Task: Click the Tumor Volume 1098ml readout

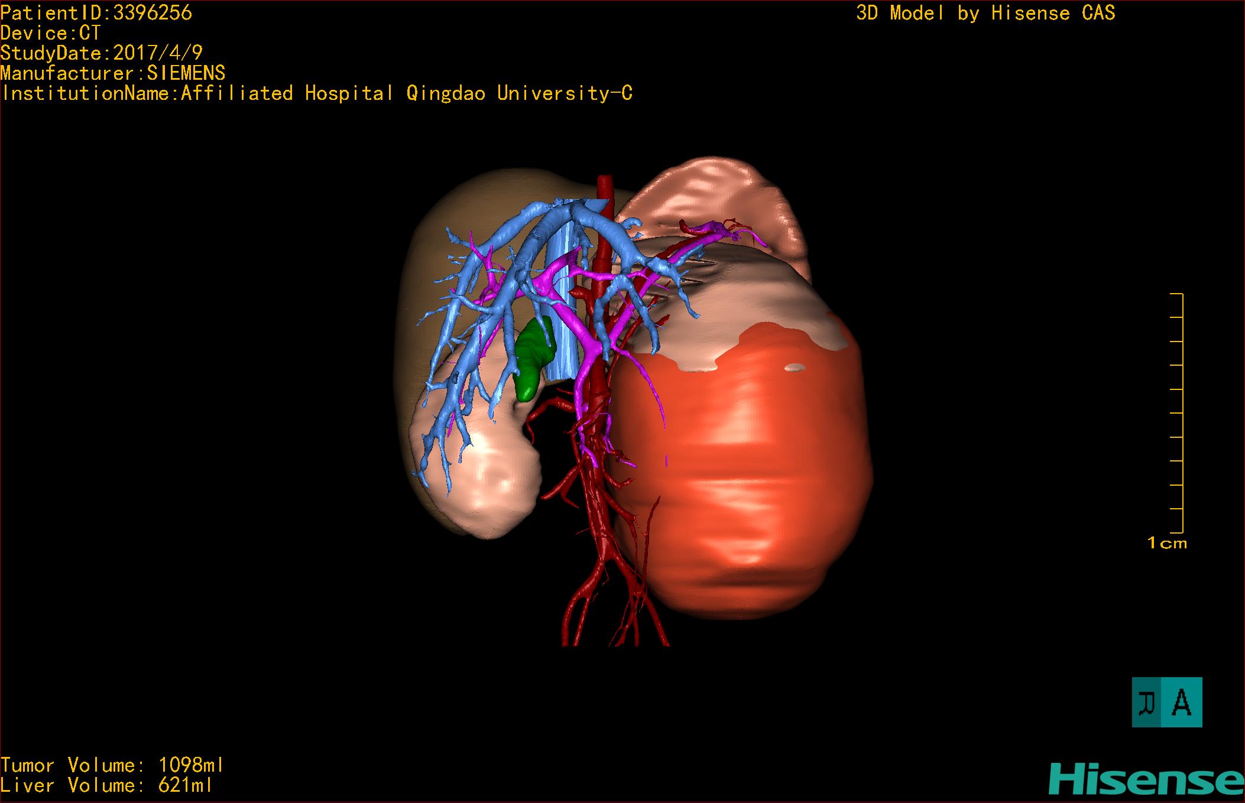Action: tap(112, 766)
